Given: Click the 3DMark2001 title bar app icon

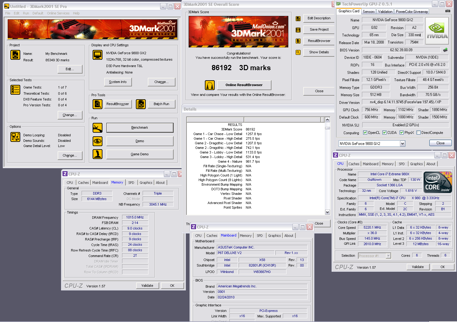Looking at the screenshot, I should click(7, 6).
